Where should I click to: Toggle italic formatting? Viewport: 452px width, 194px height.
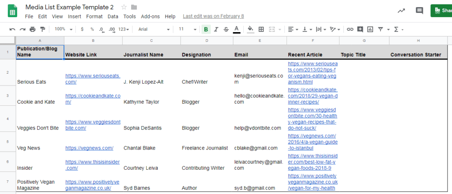pos(216,29)
